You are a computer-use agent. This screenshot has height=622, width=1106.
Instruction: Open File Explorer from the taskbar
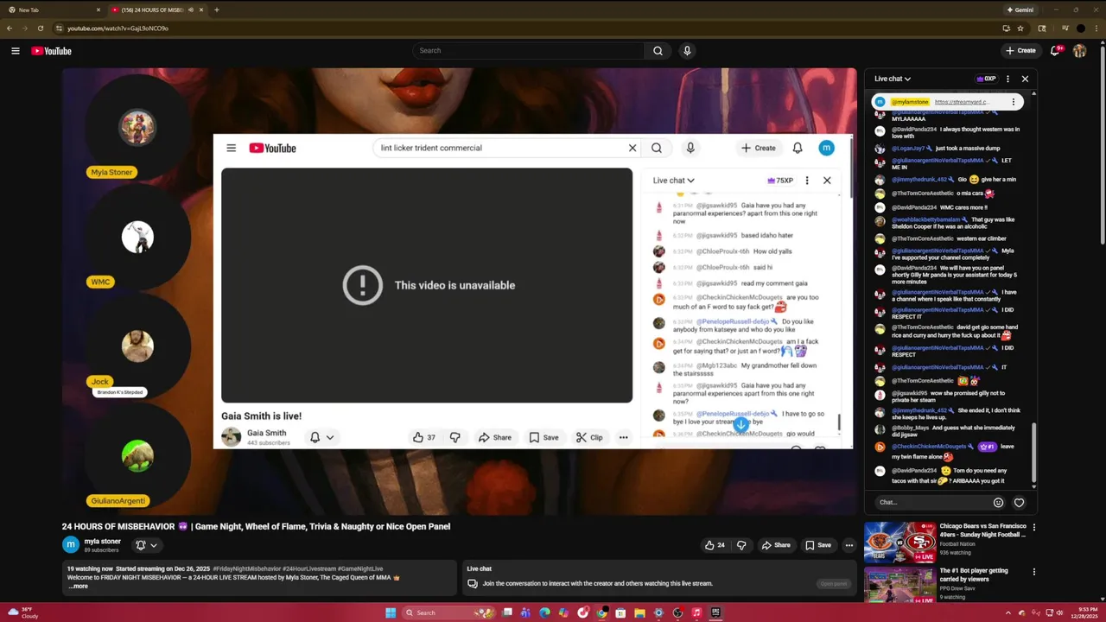[x=639, y=612]
